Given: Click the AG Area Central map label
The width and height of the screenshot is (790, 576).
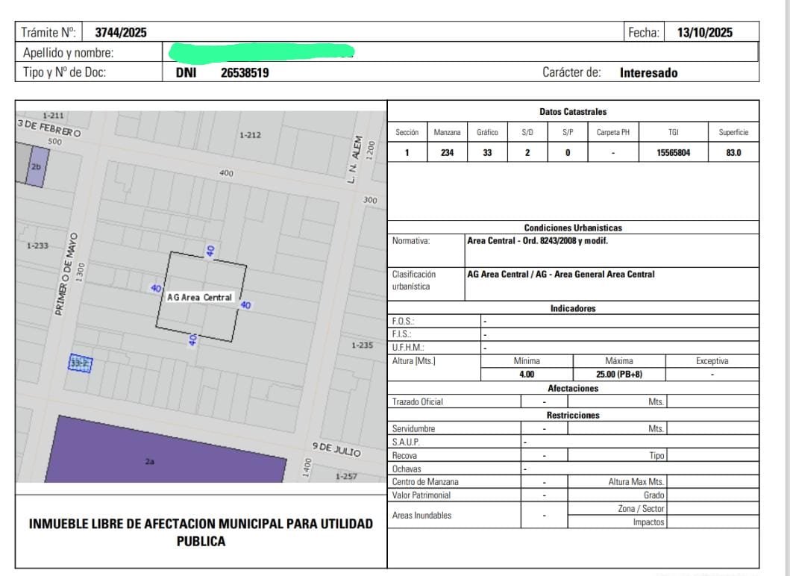Looking at the screenshot, I should [199, 297].
